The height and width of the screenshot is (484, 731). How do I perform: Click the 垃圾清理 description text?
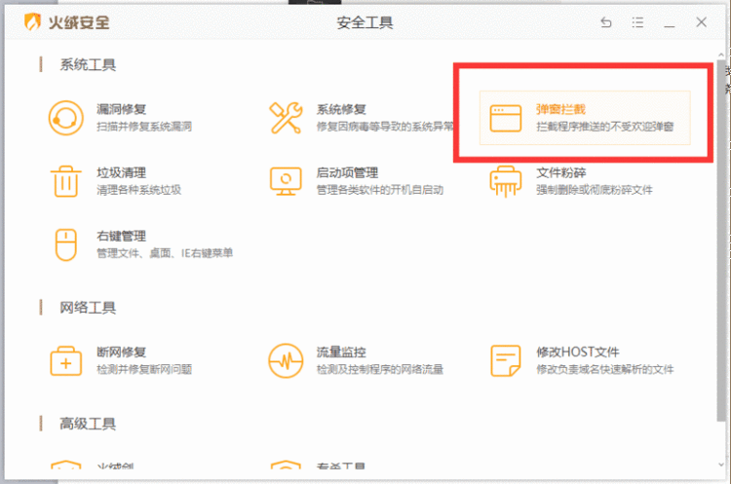[x=138, y=190]
